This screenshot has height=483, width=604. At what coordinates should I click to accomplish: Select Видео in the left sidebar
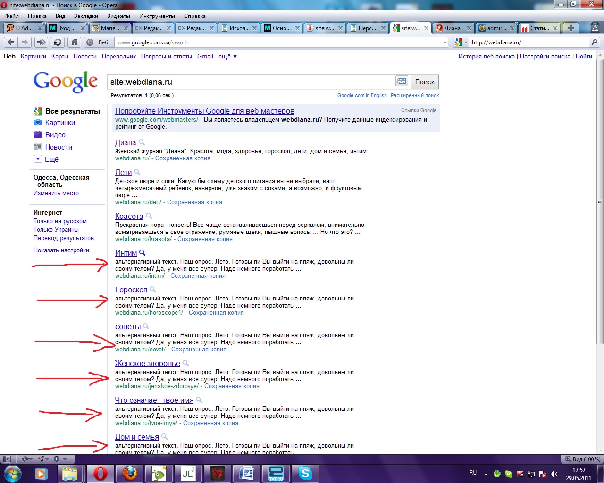(55, 135)
